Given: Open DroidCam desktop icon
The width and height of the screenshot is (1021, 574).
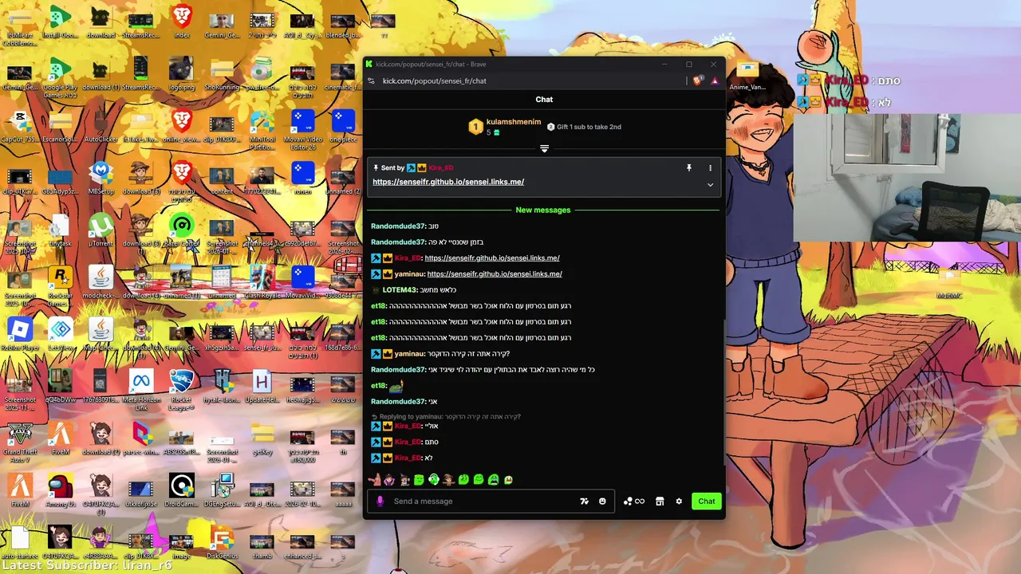Looking at the screenshot, I should click(x=182, y=490).
